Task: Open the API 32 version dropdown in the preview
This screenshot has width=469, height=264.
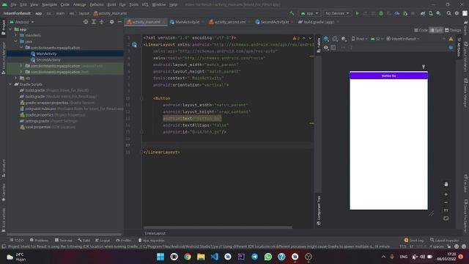Action: click(377, 39)
